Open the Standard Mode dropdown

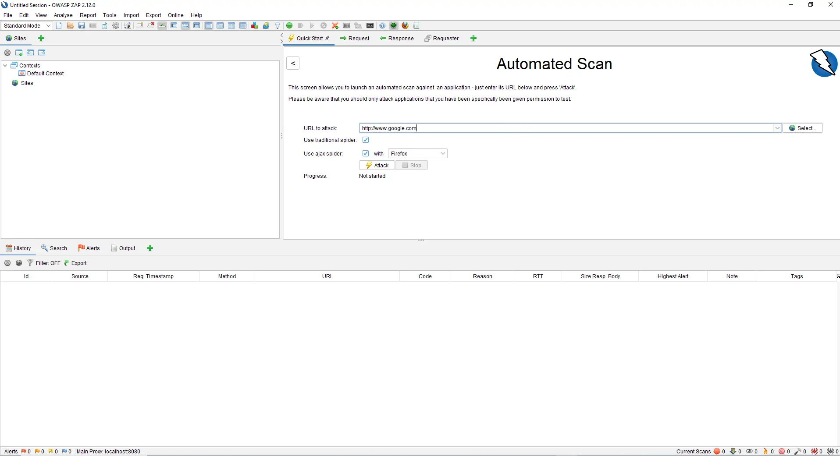[x=27, y=25]
